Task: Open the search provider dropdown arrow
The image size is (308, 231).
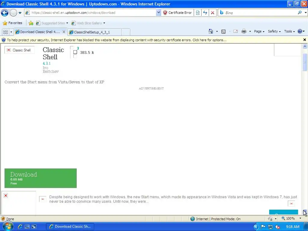Action: (306, 13)
